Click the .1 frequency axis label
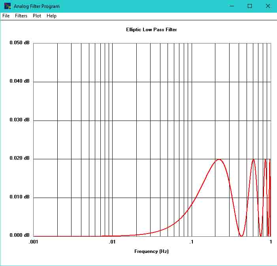The width and height of the screenshot is (277, 266). point(191,242)
